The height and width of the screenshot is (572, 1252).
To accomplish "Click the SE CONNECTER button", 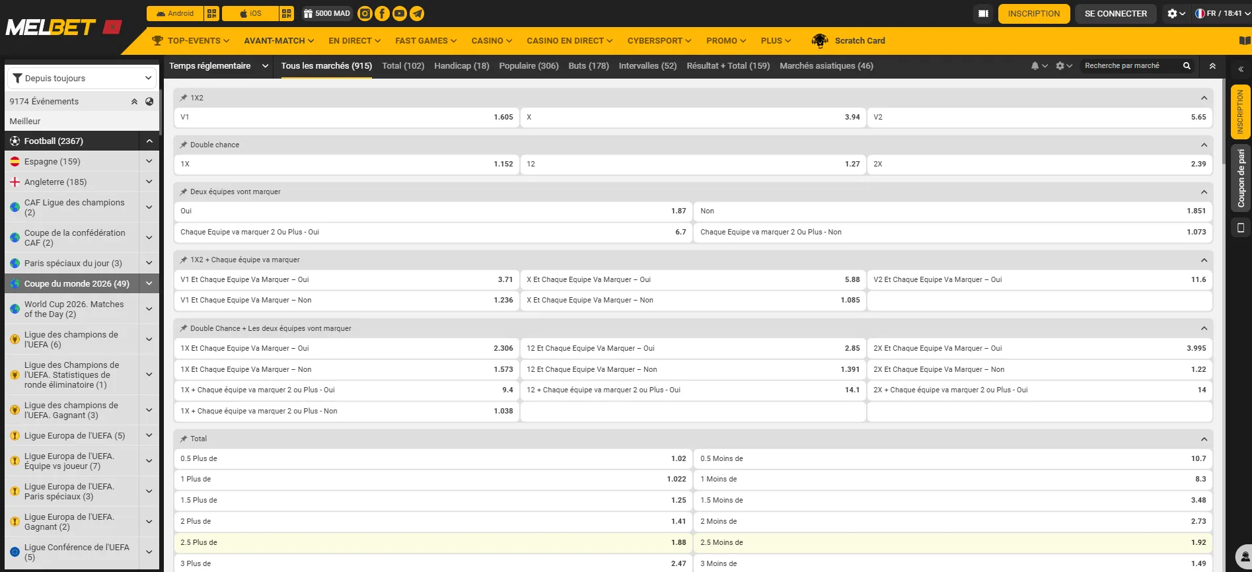I will [x=1116, y=13].
